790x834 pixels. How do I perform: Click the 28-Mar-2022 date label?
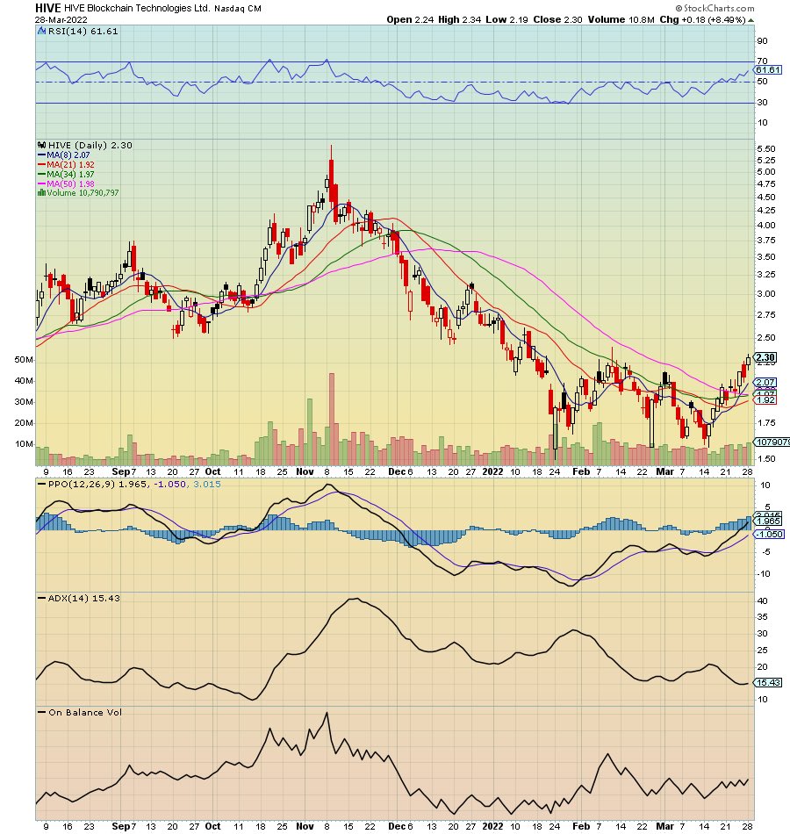(61, 20)
